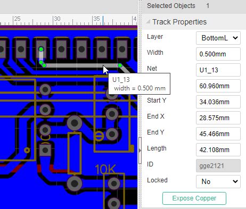Open the Layer dropdown showing BottomL
This screenshot has width=246, height=209.
coord(218,38)
